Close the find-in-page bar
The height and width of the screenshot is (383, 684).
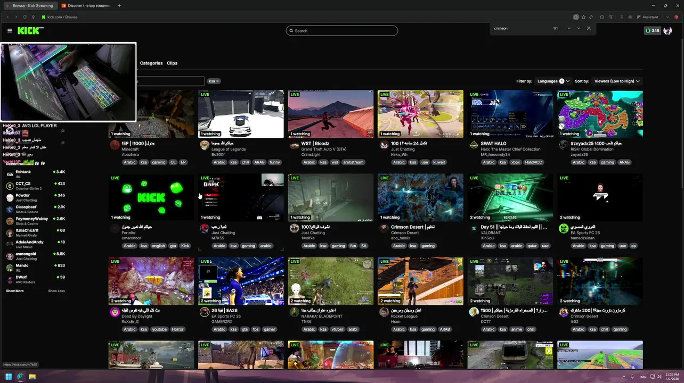tap(589, 28)
